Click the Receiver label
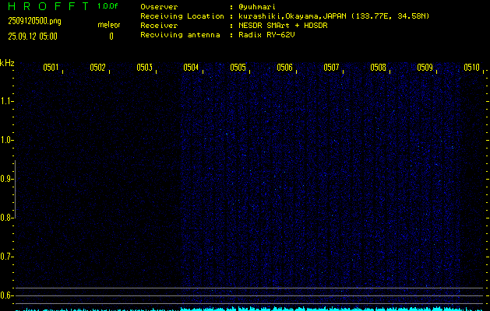The image size is (490, 311). click(x=159, y=25)
